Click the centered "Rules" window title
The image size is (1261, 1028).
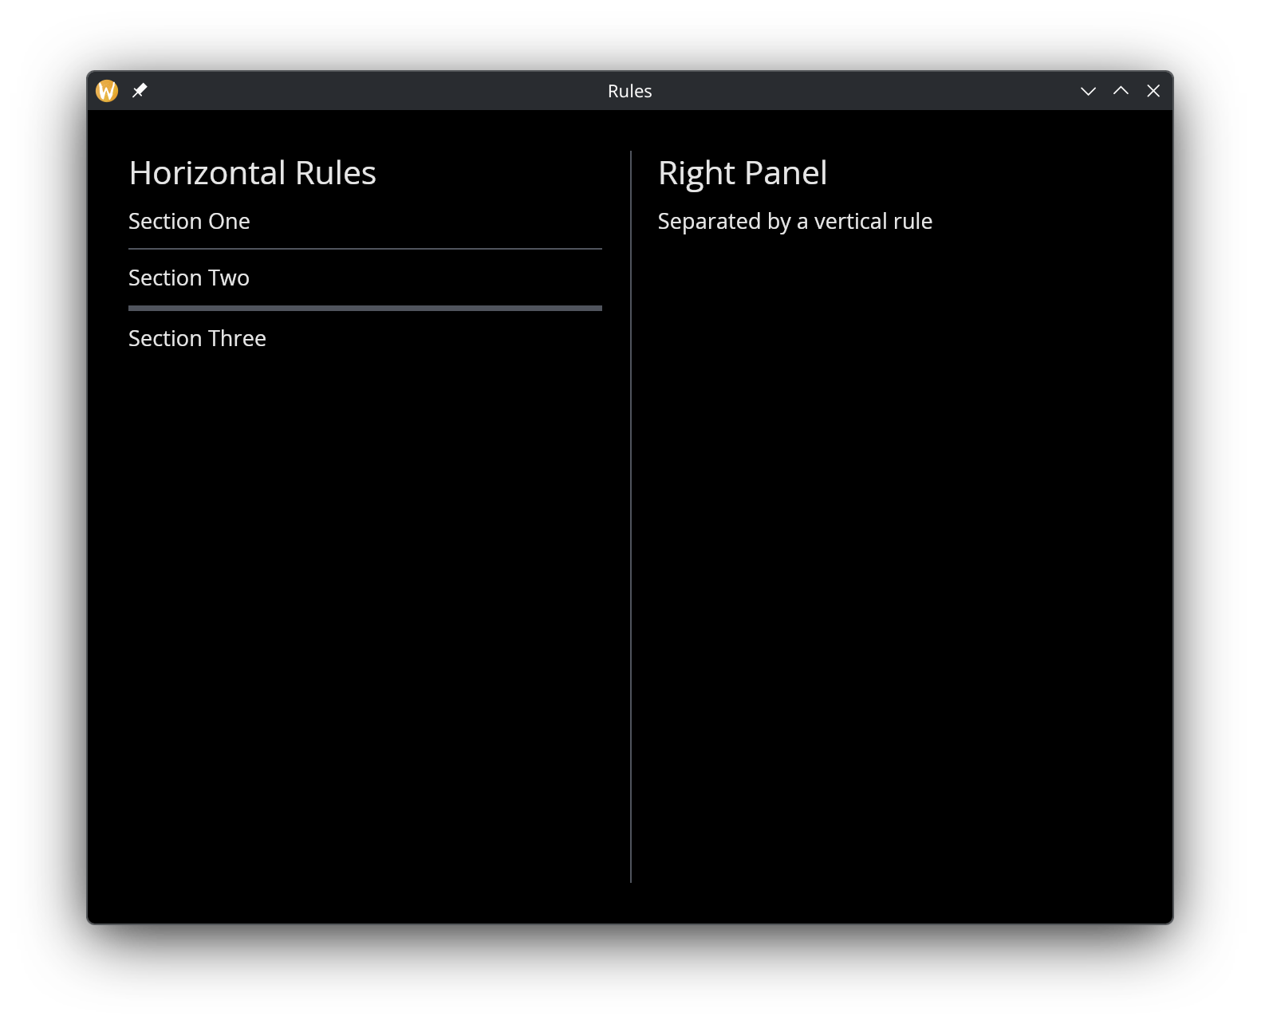(629, 92)
